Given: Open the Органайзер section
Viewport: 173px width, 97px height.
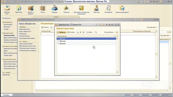Looking at the screenshot, I should pyautogui.click(x=108, y=9).
